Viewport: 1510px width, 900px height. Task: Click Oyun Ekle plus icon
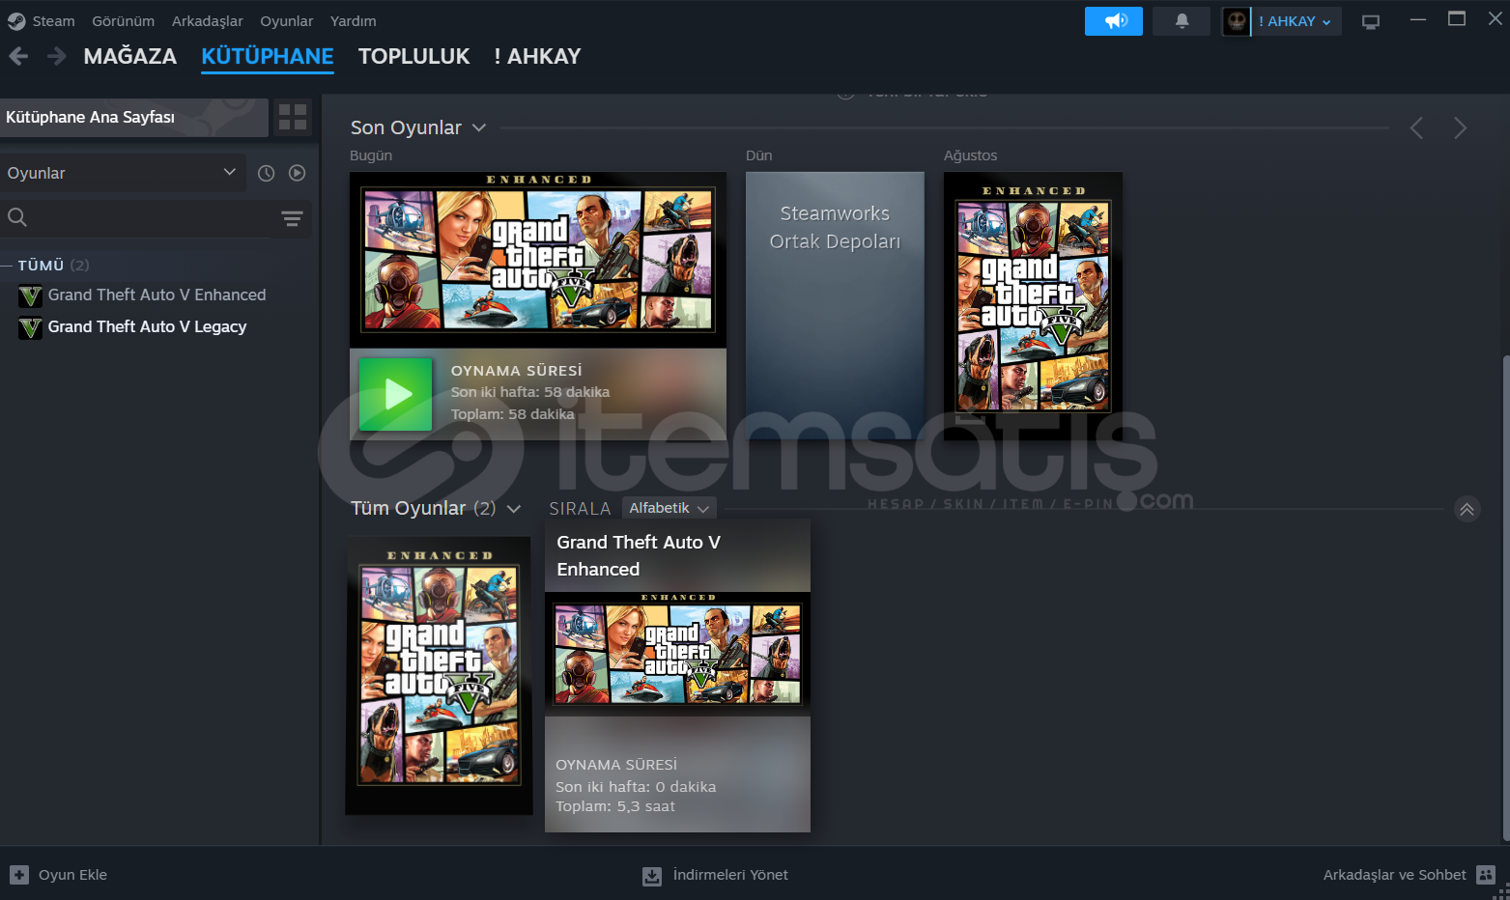point(19,875)
